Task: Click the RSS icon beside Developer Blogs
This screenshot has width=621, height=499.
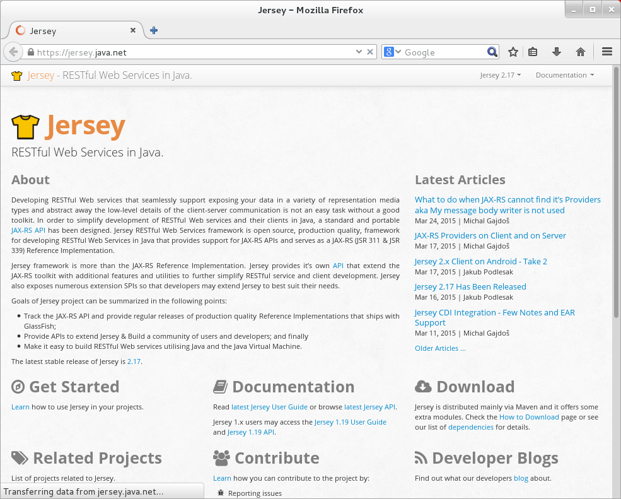Action: pyautogui.click(x=421, y=458)
